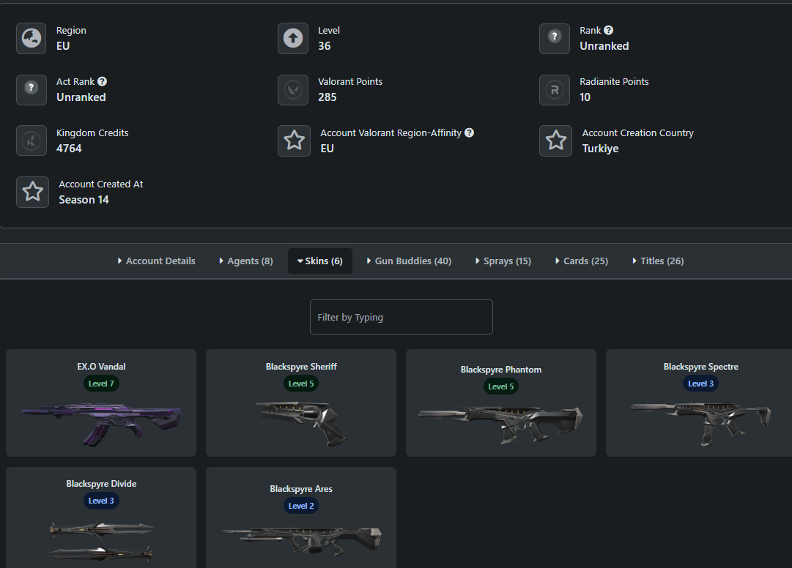Click the Blackspyre Spectre title text
This screenshot has width=792, height=568.
(700, 367)
